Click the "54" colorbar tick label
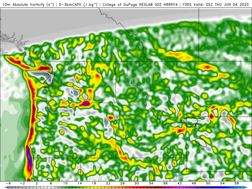 [223, 183]
